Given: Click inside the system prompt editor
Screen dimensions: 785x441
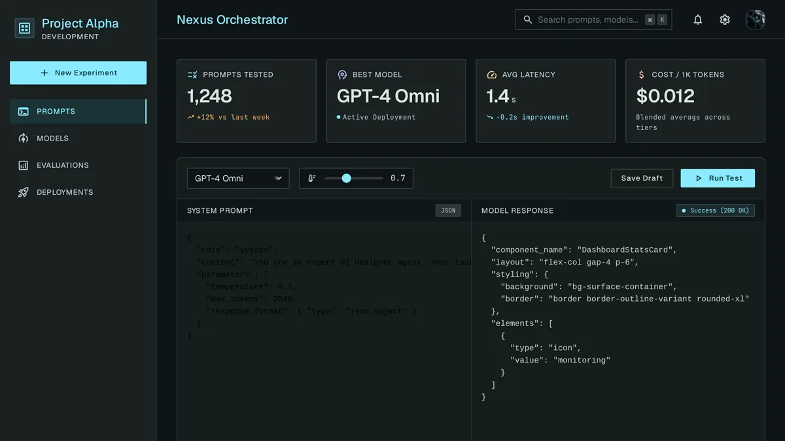Looking at the screenshot, I should tap(324, 330).
